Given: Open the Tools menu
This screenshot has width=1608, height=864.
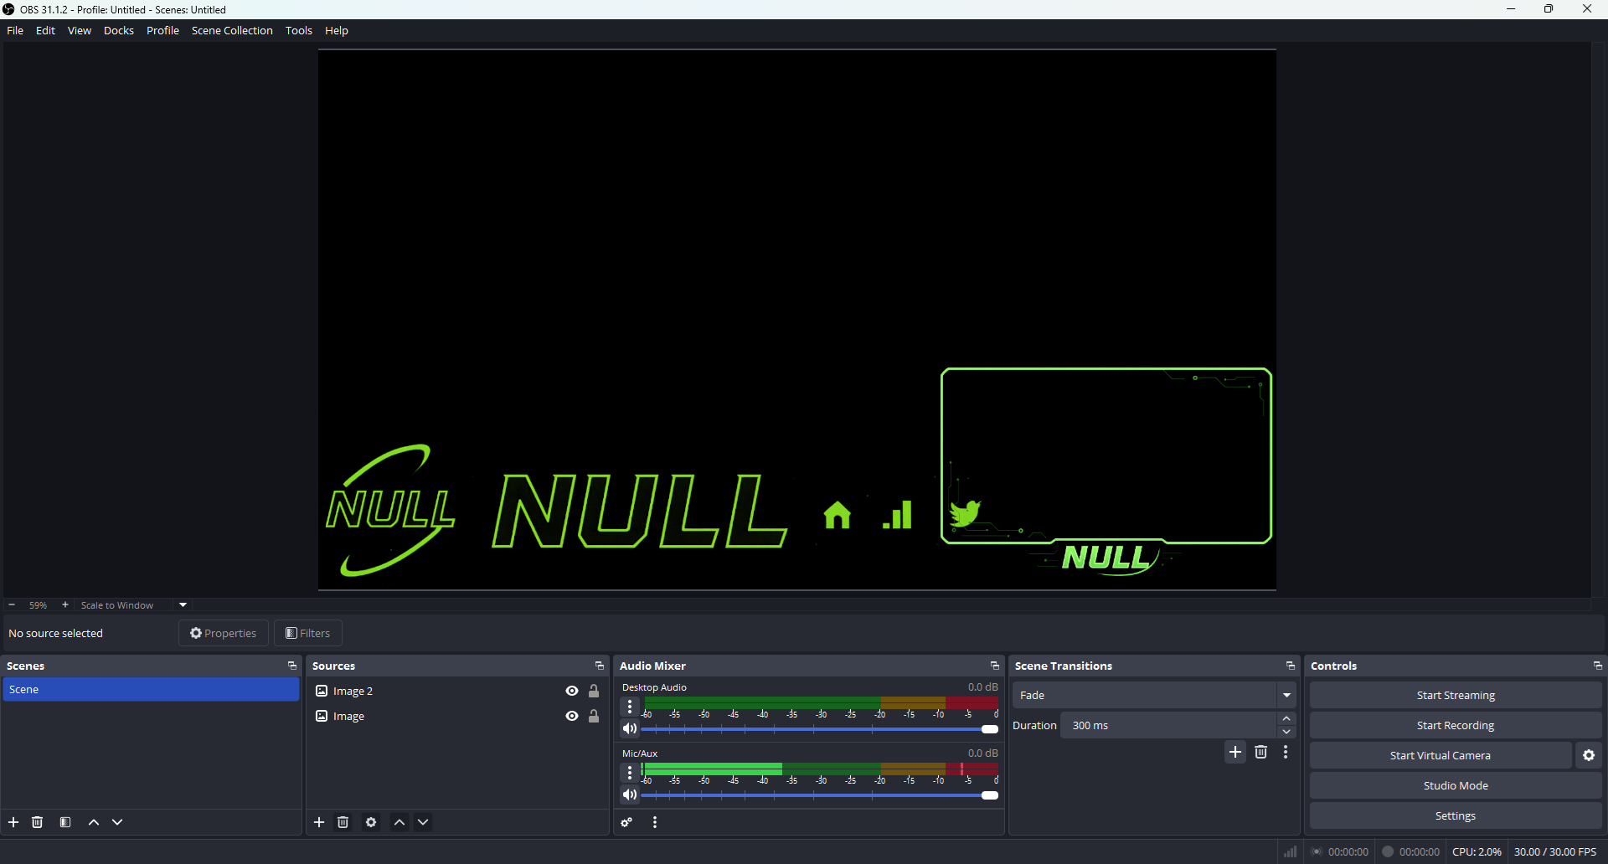Looking at the screenshot, I should coord(299,30).
